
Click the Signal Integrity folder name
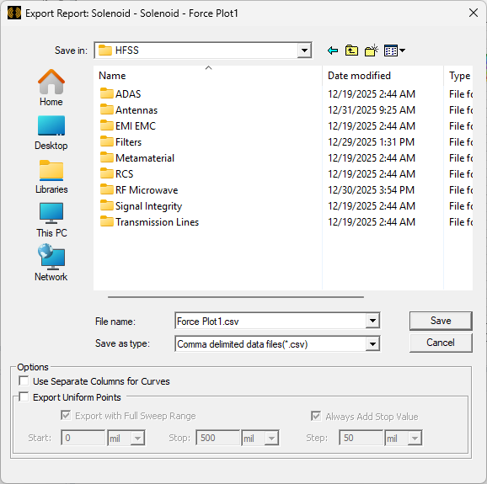(x=148, y=206)
